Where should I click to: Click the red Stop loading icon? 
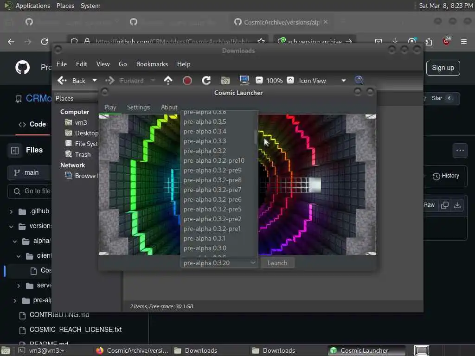pyautogui.click(x=187, y=81)
